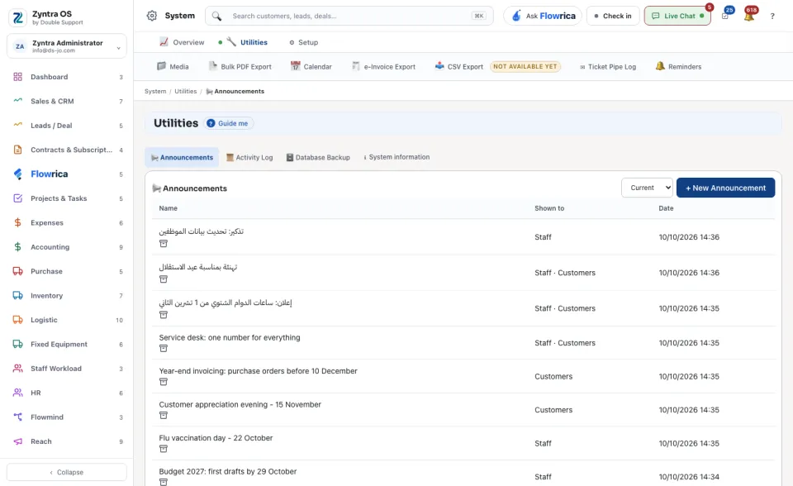Screen dimensions: 793x486
Task: Open Reminders utility
Action: pos(679,67)
